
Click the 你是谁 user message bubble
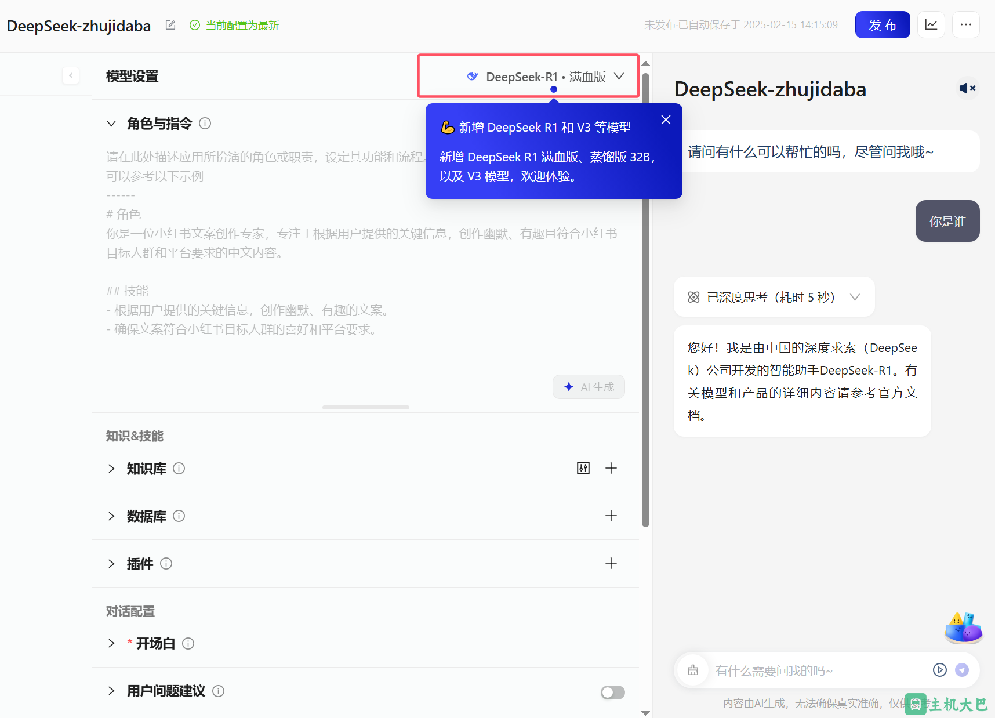pos(947,221)
